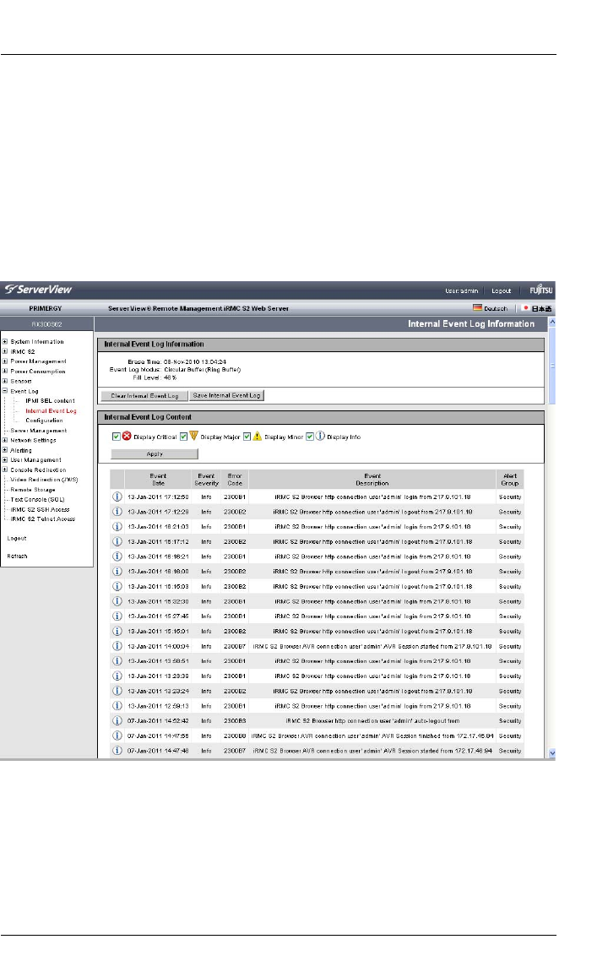Open IPMI SEL content page
Viewport: 608px width, 961px height.
tap(51, 401)
